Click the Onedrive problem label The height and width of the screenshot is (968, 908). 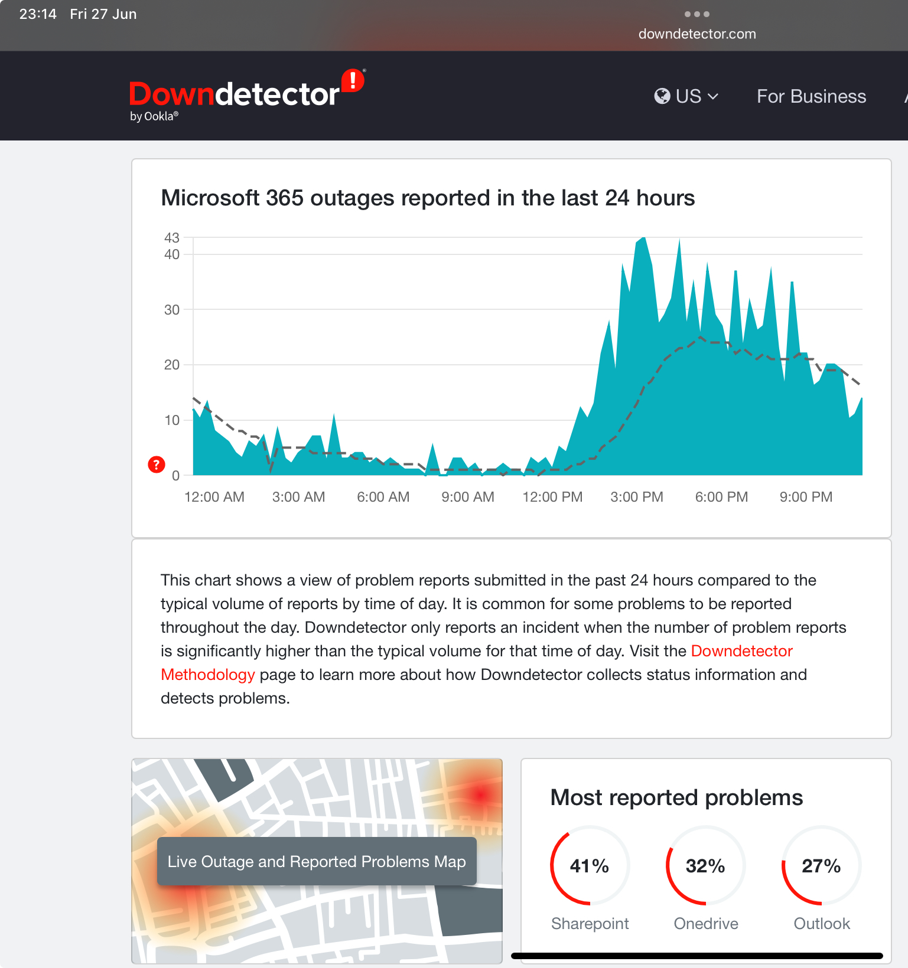pyautogui.click(x=706, y=924)
